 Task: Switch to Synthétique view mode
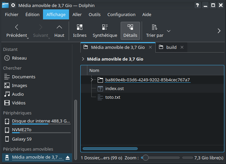click(105, 31)
